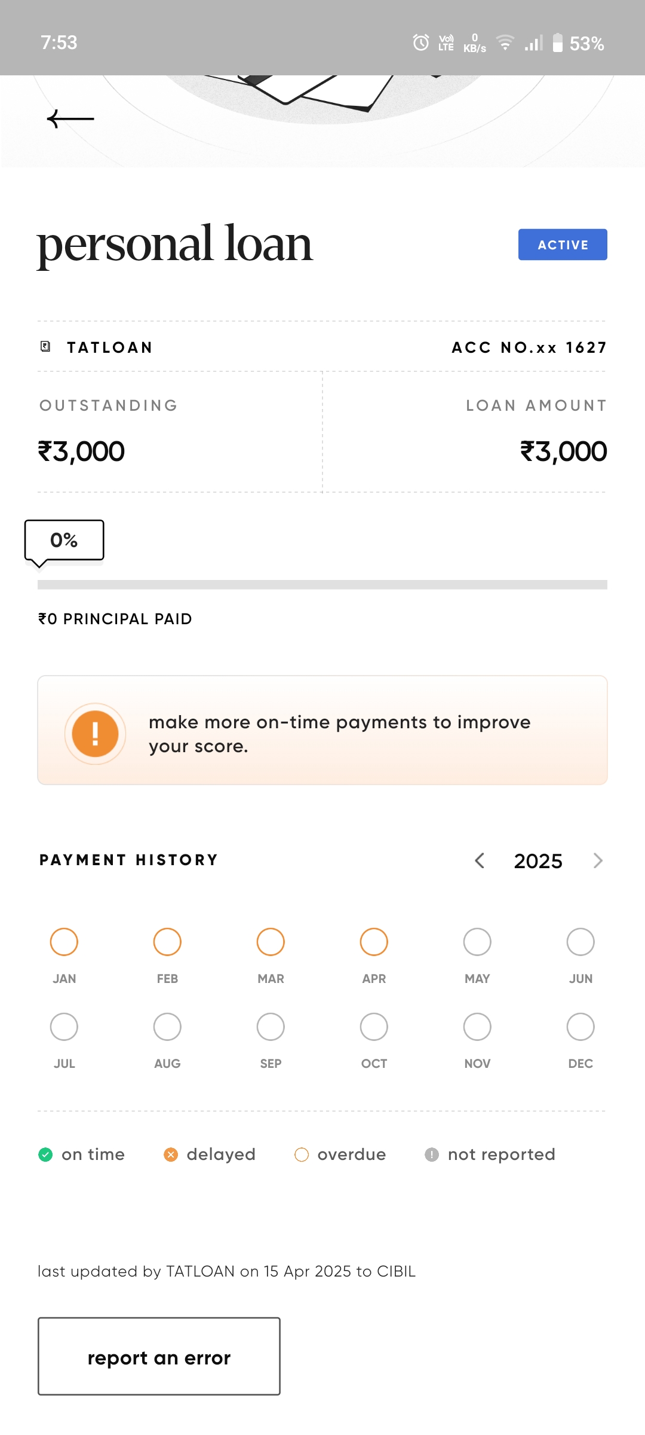Screen dimensions: 645x1435
Task: Select the JAN payment status circle
Action: pyautogui.click(x=64, y=942)
